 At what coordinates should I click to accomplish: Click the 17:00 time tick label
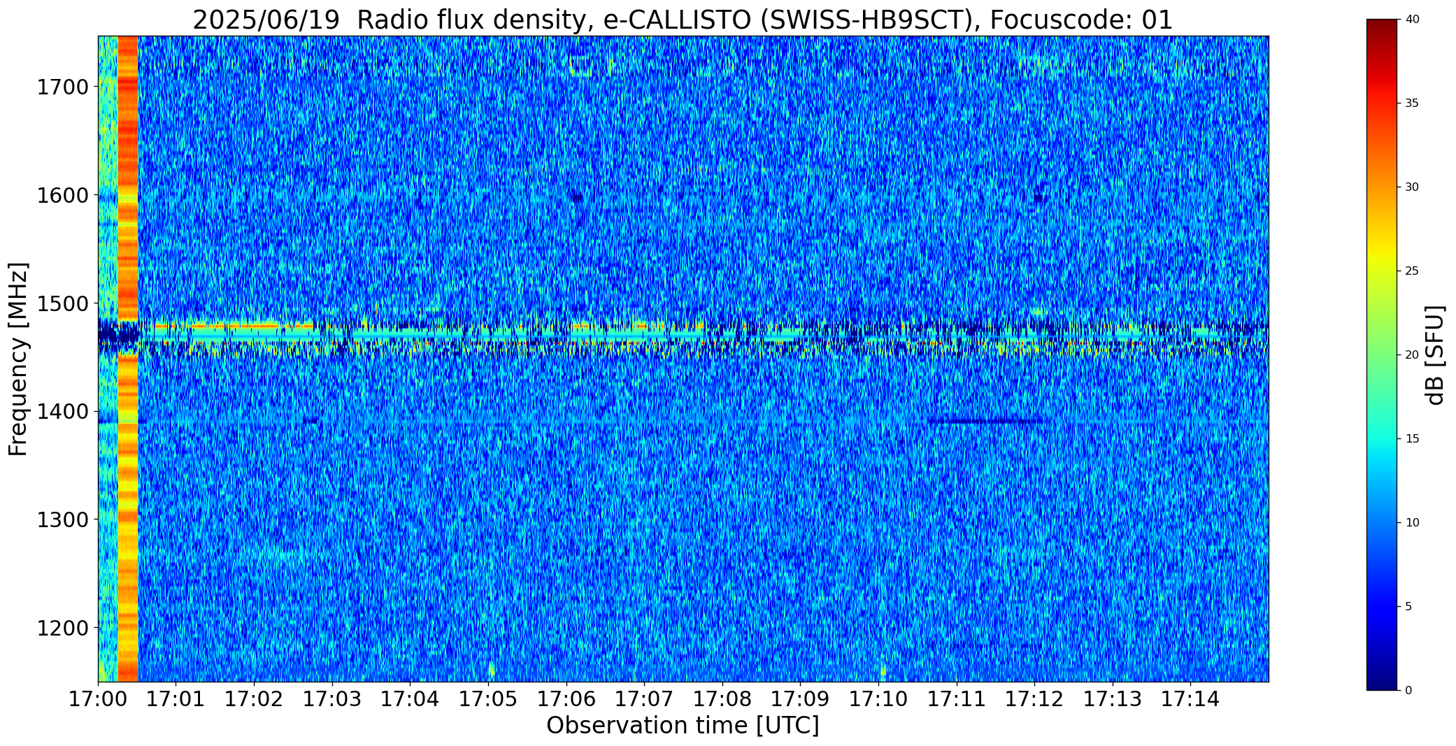coord(98,699)
